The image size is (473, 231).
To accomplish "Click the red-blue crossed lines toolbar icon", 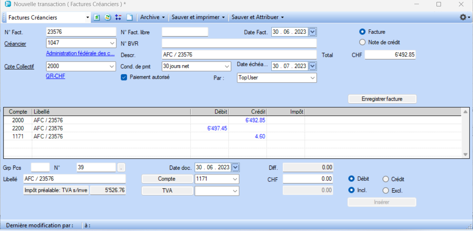I will pos(118,18).
